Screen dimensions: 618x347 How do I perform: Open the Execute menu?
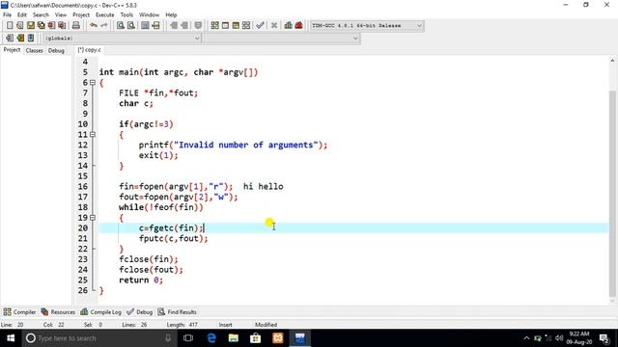[105, 15]
